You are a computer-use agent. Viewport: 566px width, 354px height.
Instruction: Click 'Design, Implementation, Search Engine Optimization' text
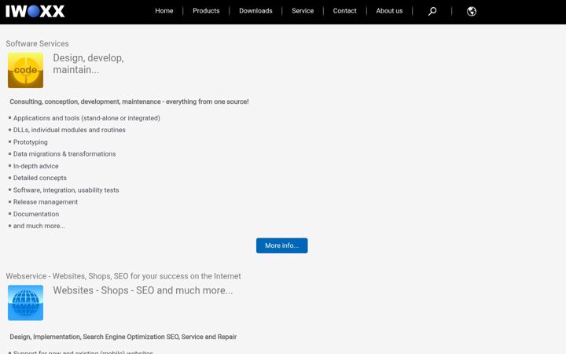pyautogui.click(x=123, y=337)
